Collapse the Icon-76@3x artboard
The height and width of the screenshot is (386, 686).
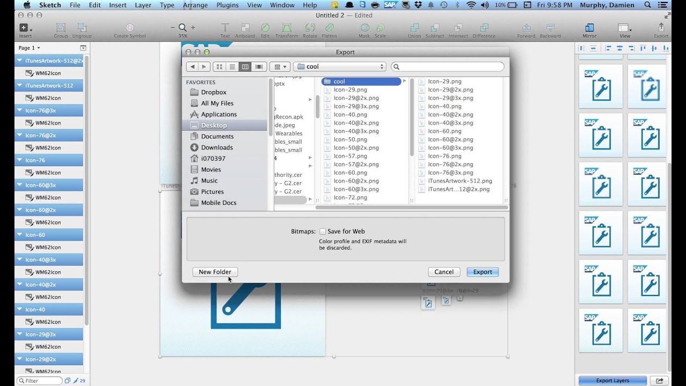pos(20,110)
